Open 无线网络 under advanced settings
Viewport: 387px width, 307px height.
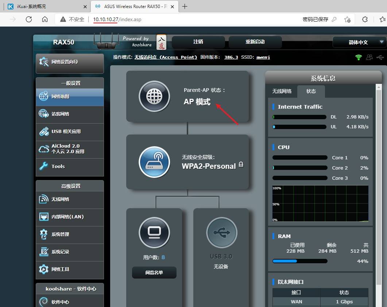coord(43,200)
